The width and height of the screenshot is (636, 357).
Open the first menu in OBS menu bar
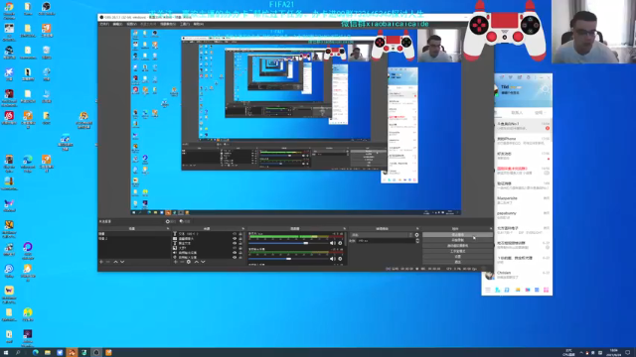tap(104, 24)
